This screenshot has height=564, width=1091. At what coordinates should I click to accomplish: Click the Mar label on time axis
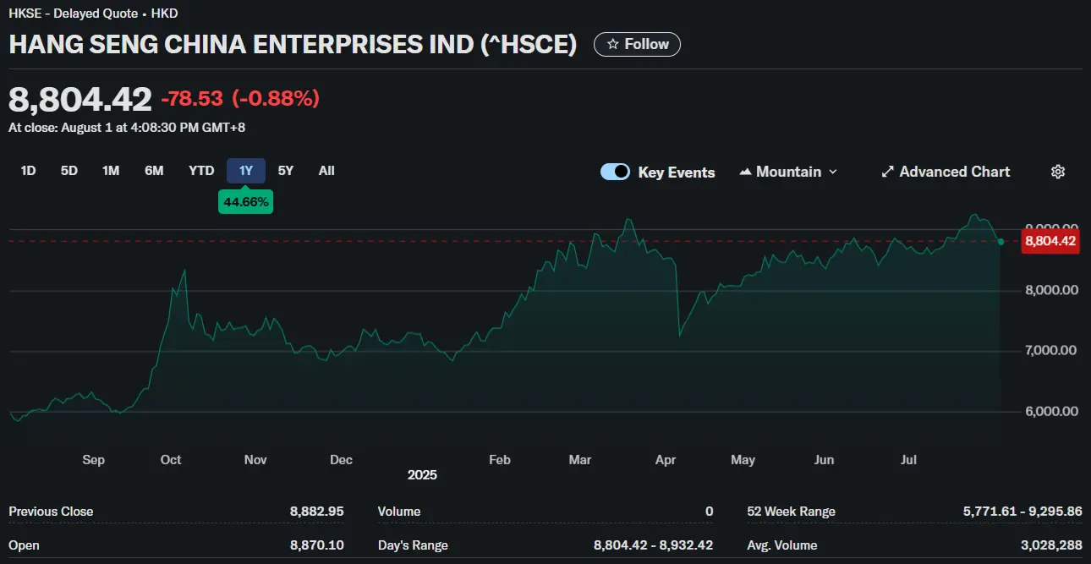580,460
